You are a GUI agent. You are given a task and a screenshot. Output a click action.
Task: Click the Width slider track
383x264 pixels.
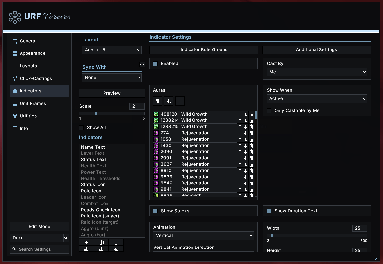coord(317,236)
